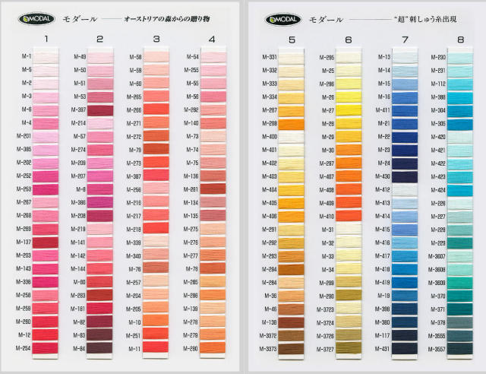Image resolution: width=486 pixels, height=374 pixels.
Task: Choose the M-3557 teal swatch
Action: point(460,348)
